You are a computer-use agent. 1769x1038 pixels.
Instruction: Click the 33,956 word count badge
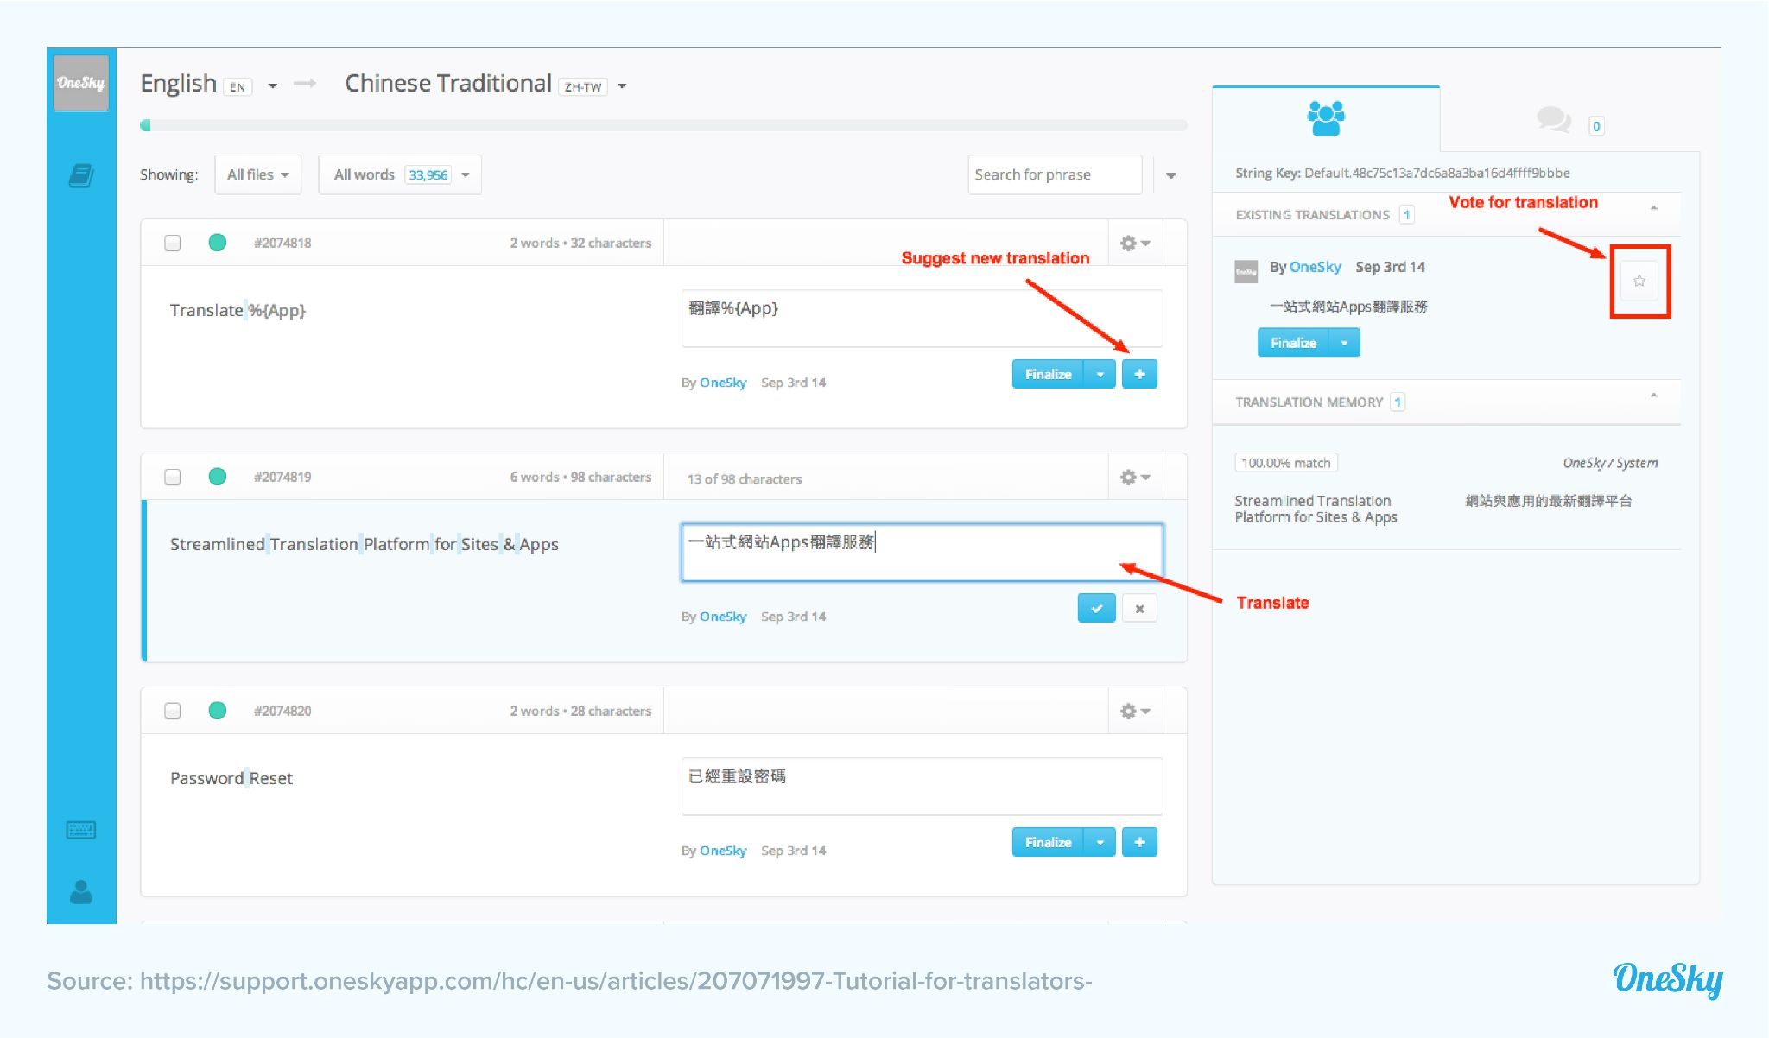[x=428, y=174]
